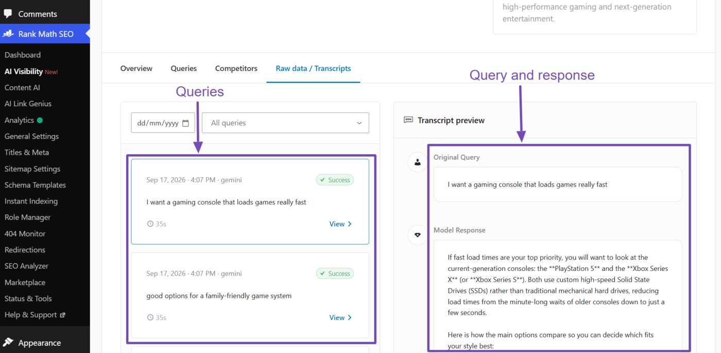Click the 'Original Query' label
Screen dimensions: 721x353
click(456, 157)
